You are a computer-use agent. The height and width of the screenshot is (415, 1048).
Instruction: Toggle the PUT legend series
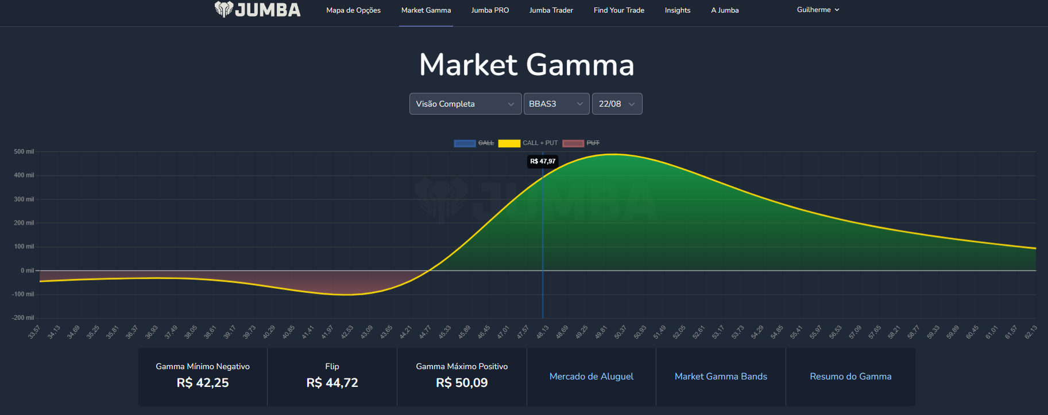[x=593, y=143]
